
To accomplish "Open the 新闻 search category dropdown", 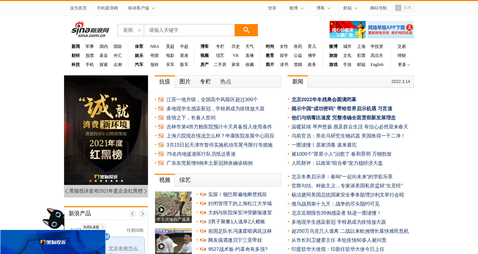I will point(131,30).
